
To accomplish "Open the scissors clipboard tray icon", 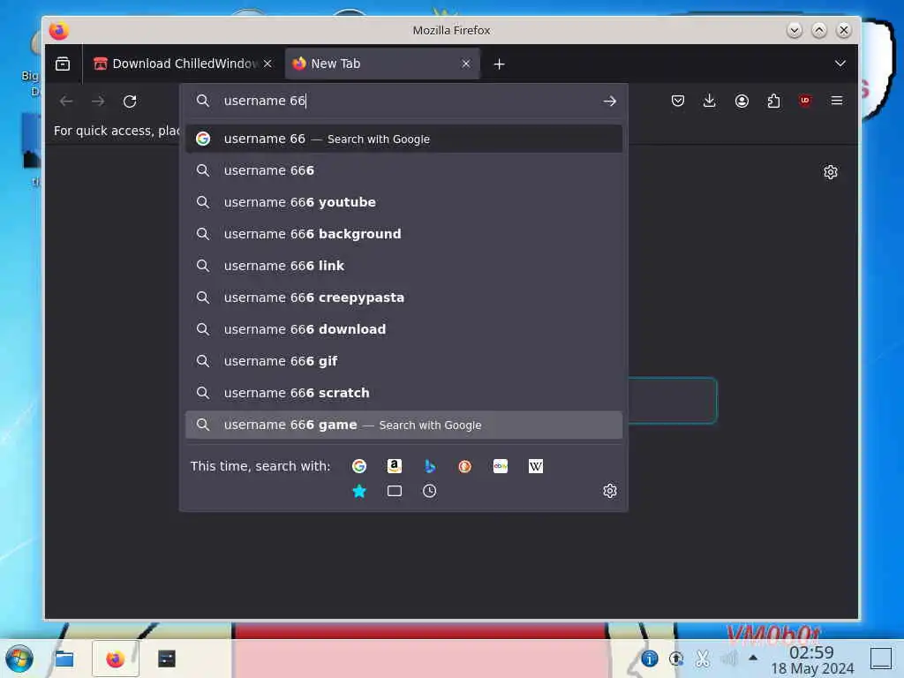I will pyautogui.click(x=702, y=659).
